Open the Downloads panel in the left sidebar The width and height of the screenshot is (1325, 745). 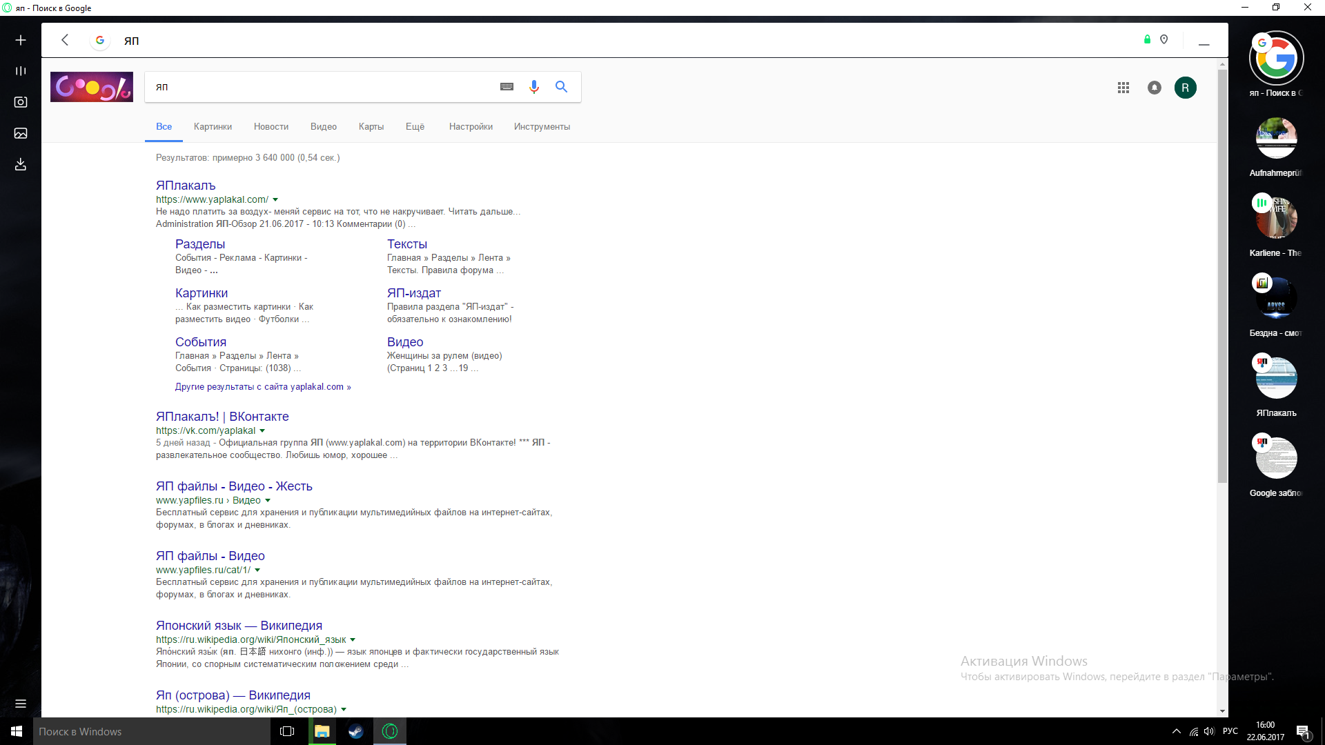pyautogui.click(x=21, y=164)
